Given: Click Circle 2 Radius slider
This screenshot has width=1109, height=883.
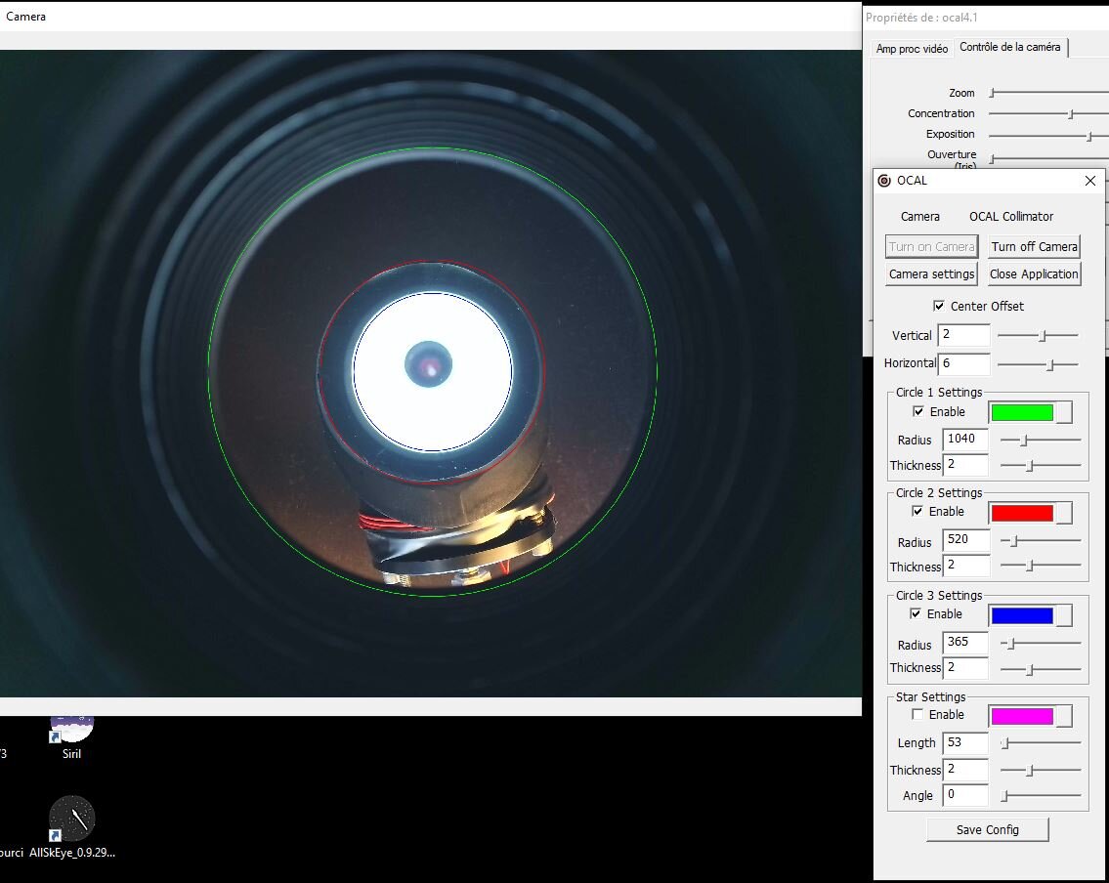Looking at the screenshot, I should coord(1041,541).
